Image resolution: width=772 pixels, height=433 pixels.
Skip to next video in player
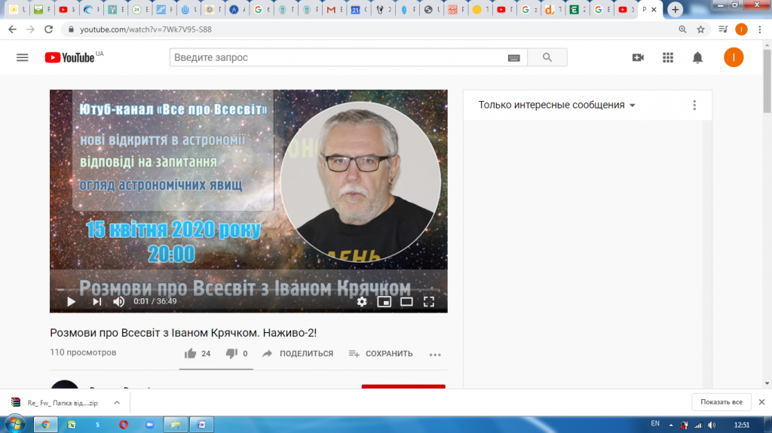tap(97, 302)
